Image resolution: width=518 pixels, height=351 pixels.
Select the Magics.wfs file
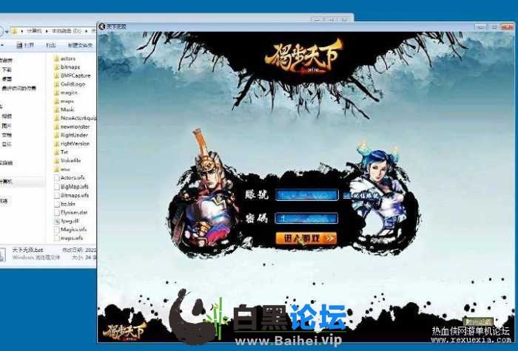point(73,229)
